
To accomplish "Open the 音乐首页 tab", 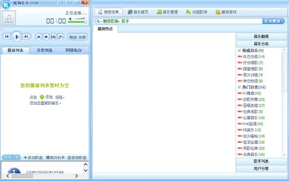I will coord(138,12).
